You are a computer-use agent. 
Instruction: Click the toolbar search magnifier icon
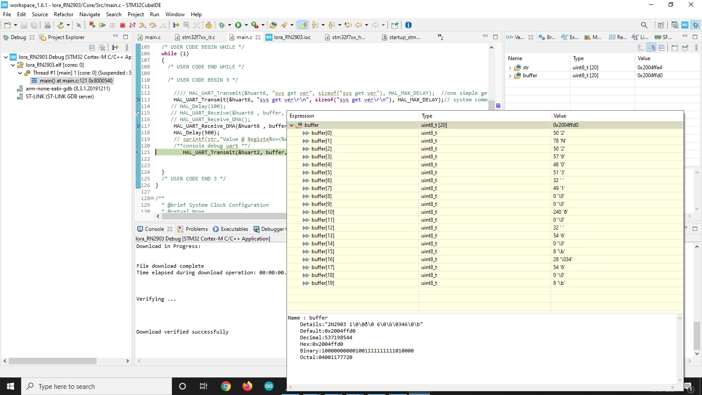[644, 25]
